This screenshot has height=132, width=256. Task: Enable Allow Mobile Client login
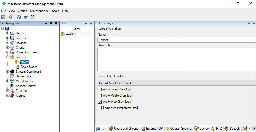tap(100, 96)
